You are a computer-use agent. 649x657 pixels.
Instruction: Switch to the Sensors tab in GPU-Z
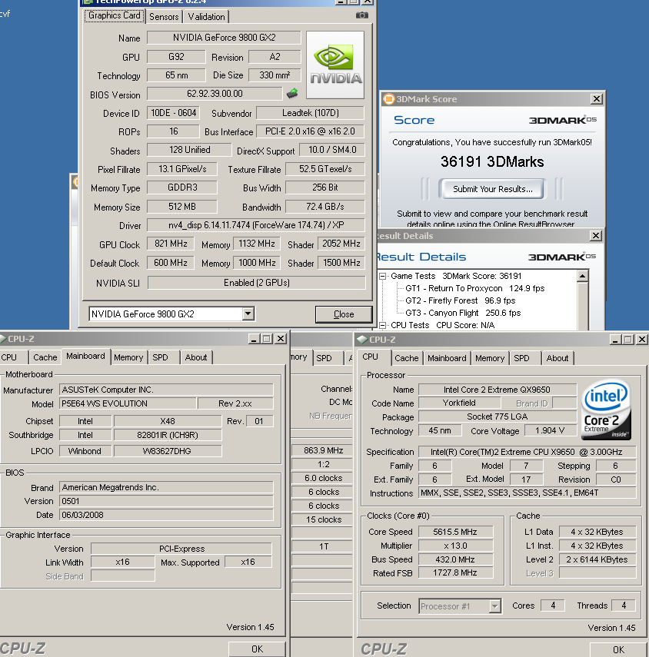click(164, 17)
